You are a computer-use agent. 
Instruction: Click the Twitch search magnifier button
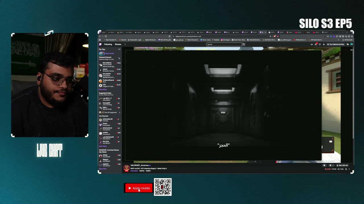[244, 44]
